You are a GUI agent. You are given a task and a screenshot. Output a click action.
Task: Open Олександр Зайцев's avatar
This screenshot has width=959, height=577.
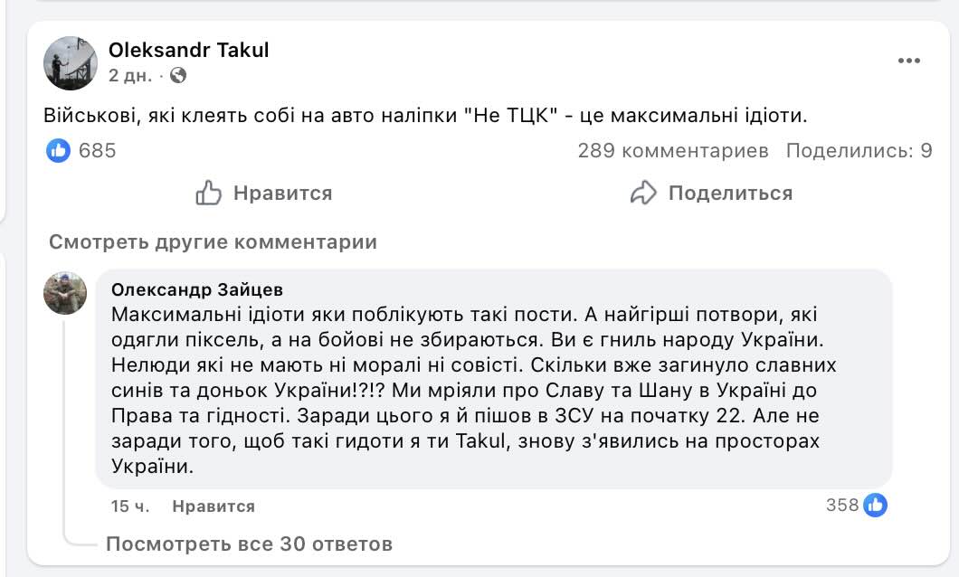pyautogui.click(x=65, y=293)
